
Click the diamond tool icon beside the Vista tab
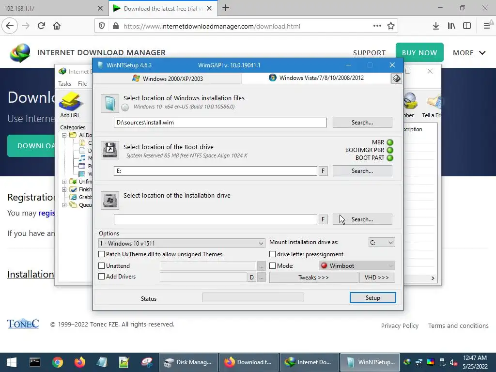(396, 78)
